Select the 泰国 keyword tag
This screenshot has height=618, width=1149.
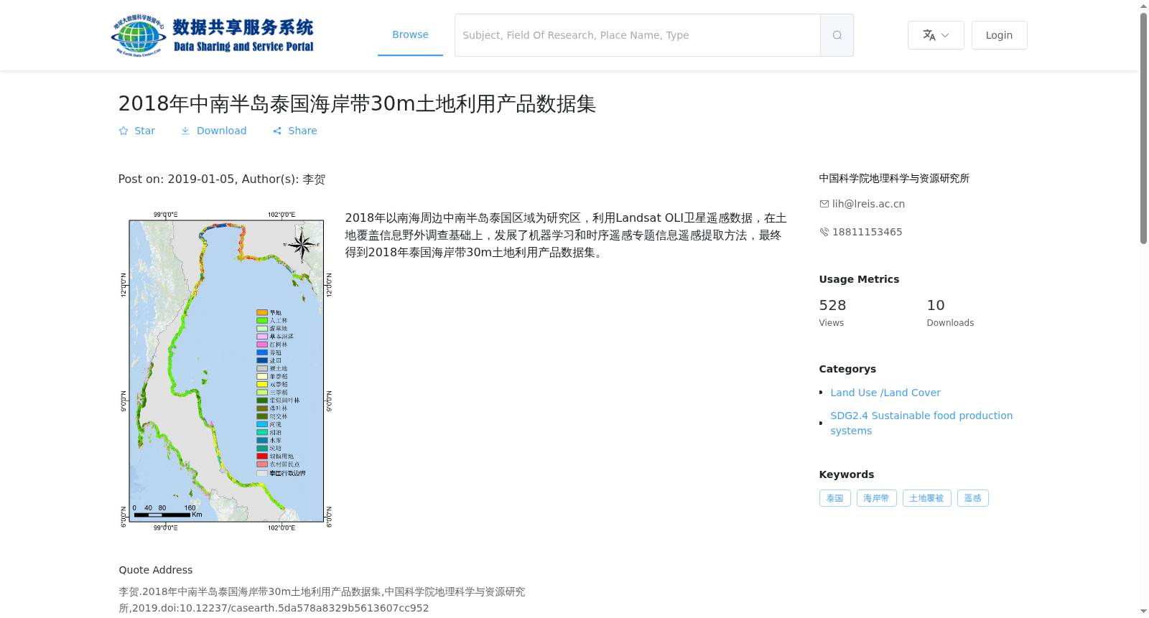835,498
